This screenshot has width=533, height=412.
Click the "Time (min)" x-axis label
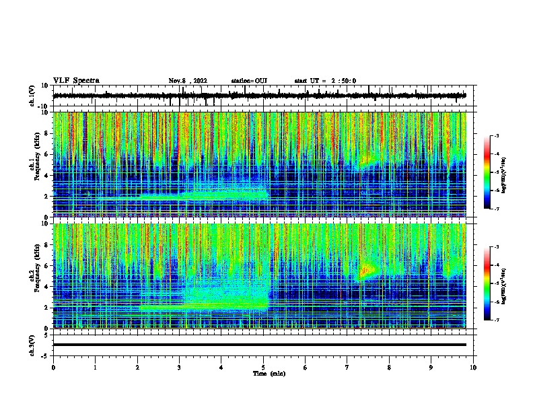tap(269, 374)
